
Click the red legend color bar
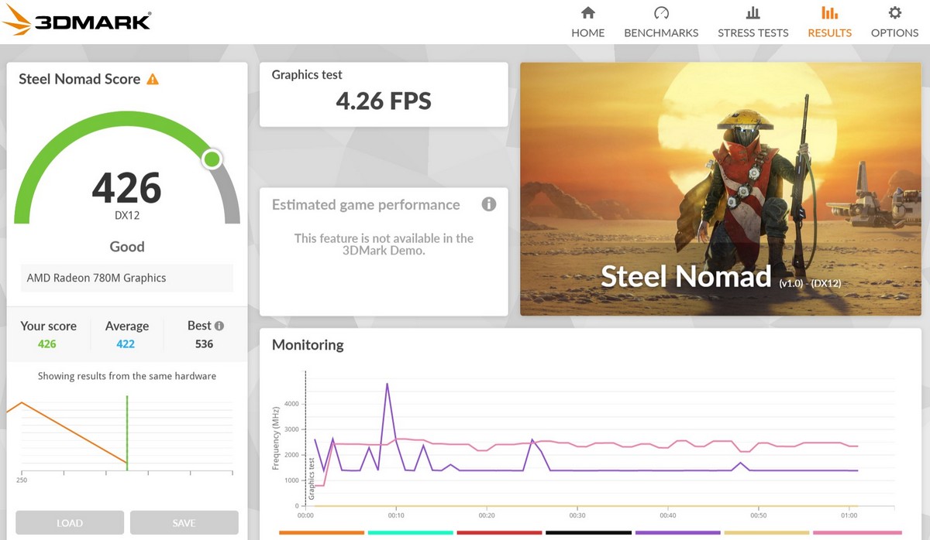pos(499,532)
